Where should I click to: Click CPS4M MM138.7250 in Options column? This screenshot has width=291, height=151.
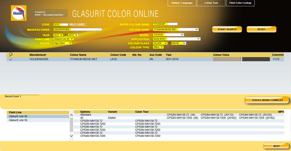93,136
